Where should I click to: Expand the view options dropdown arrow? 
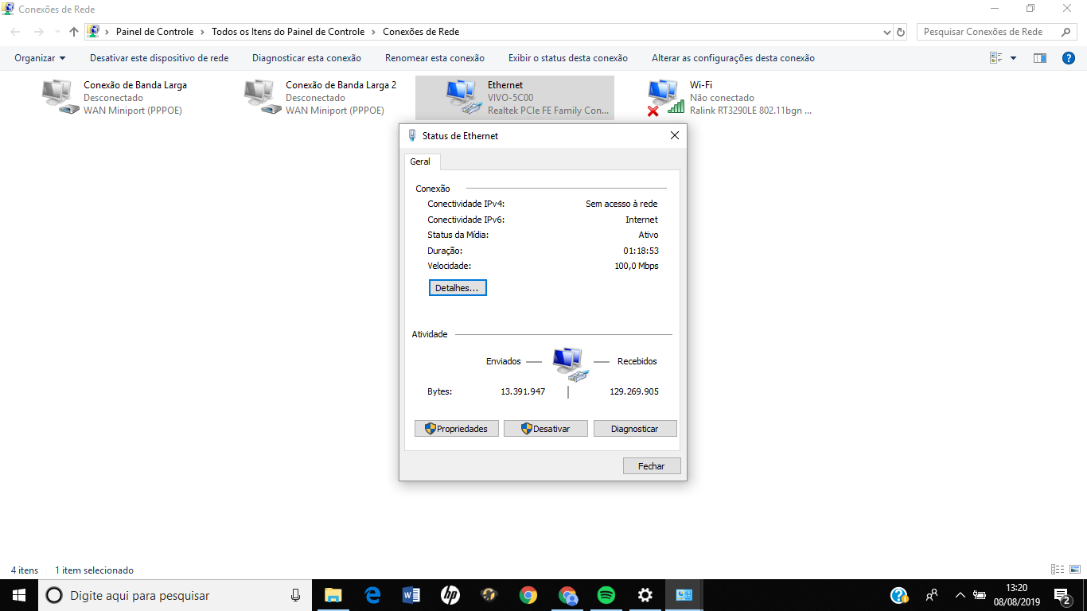click(1013, 58)
